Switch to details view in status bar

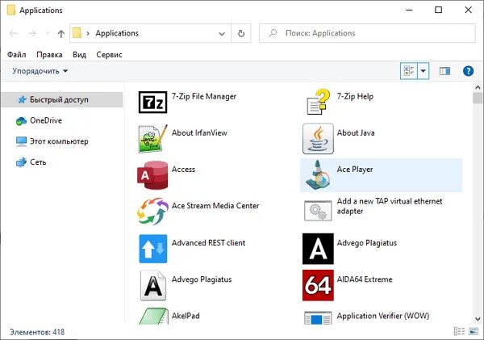[459, 331]
